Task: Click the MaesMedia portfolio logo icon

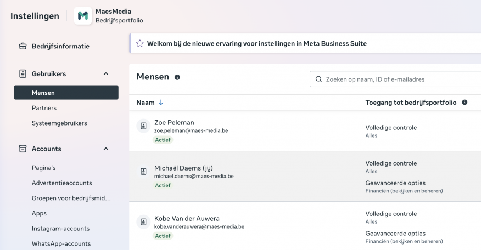Action: coord(83,15)
